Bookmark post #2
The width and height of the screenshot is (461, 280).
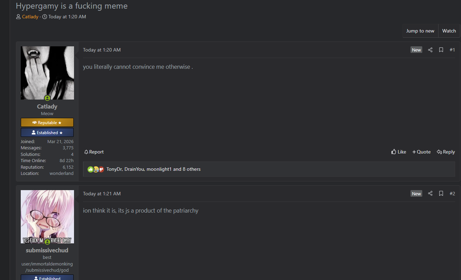[441, 194]
